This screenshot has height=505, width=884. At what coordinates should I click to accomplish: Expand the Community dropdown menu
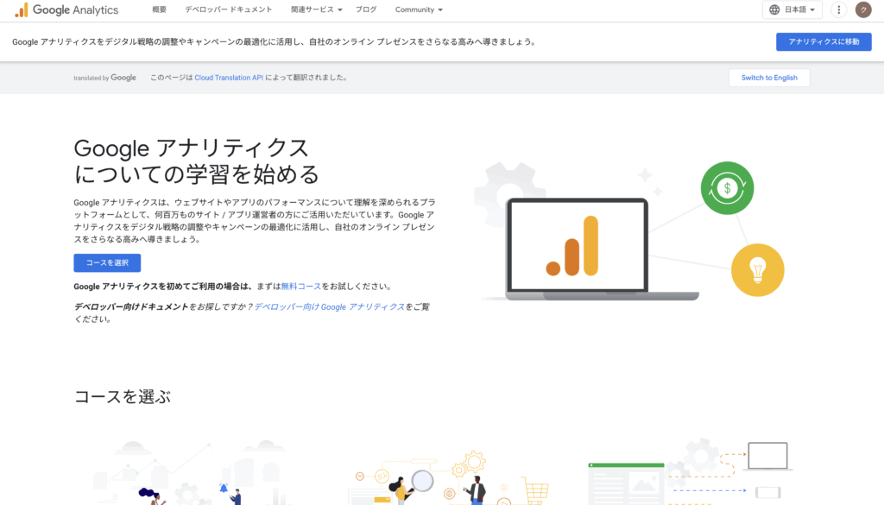(419, 9)
